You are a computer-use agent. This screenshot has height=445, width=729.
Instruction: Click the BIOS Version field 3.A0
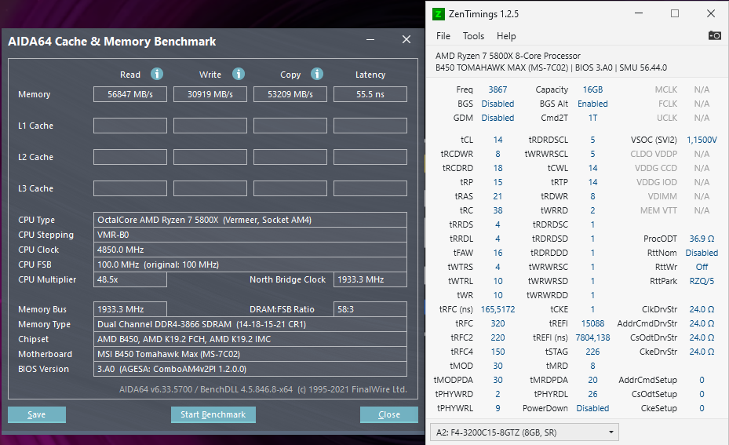coord(250,369)
